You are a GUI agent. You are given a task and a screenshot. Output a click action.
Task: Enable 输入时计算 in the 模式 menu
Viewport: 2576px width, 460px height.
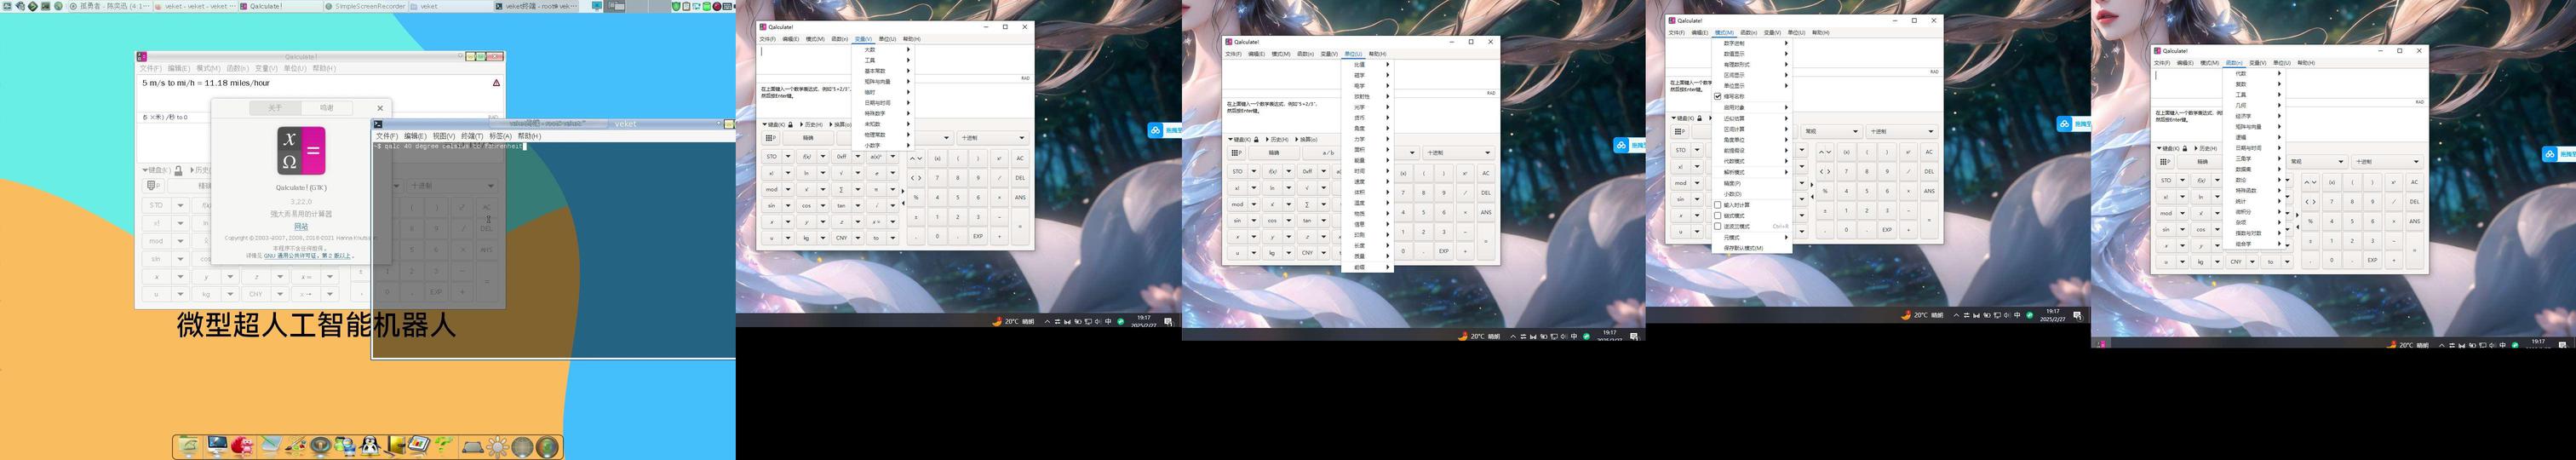point(1718,205)
